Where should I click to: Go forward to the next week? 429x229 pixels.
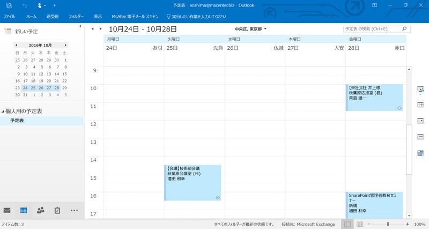pyautogui.click(x=101, y=29)
